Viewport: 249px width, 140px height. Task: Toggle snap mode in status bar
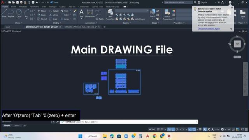(x=162, y=129)
